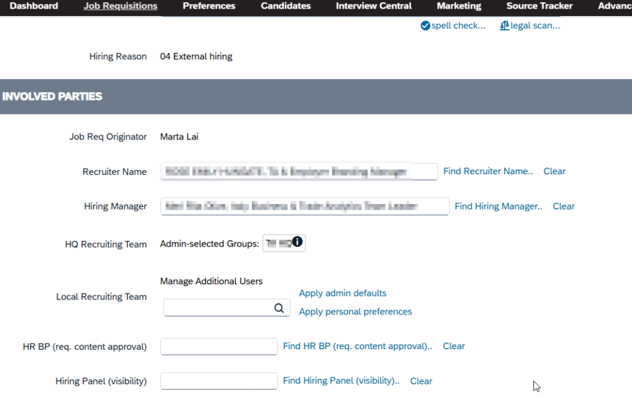
Task: Apply admin defaults for recruiting team
Action: (x=343, y=293)
